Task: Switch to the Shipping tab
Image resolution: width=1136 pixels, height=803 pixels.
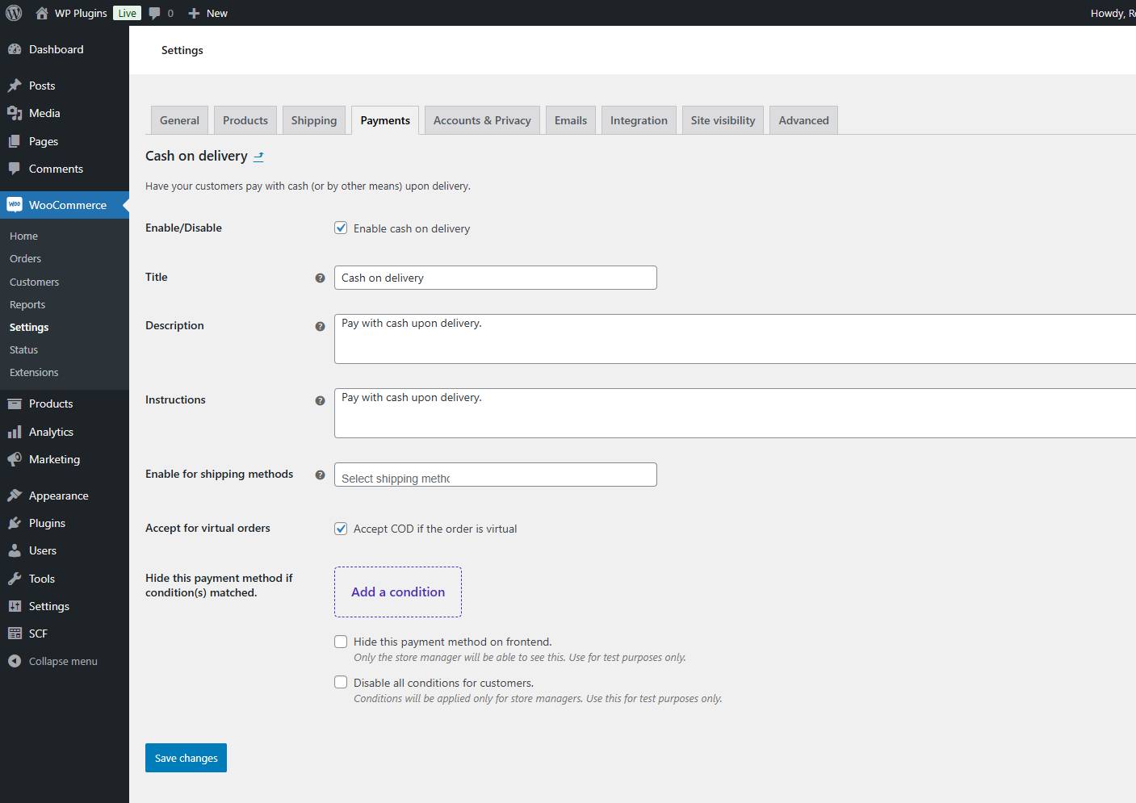Action: click(314, 120)
